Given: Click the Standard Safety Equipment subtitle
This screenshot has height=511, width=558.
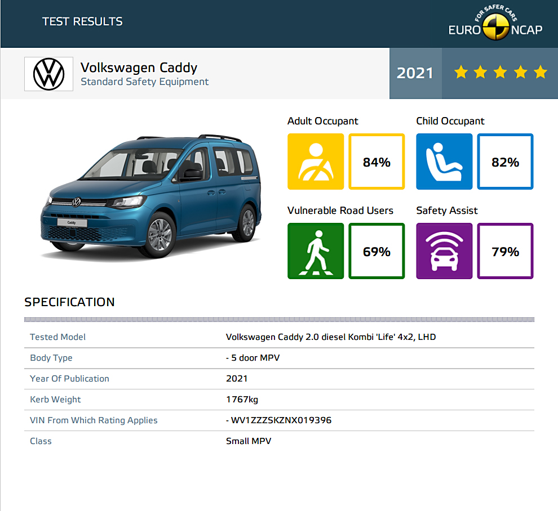Looking at the screenshot, I should pos(144,82).
